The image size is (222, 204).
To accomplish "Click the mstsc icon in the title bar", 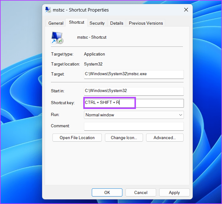I will (x=48, y=10).
